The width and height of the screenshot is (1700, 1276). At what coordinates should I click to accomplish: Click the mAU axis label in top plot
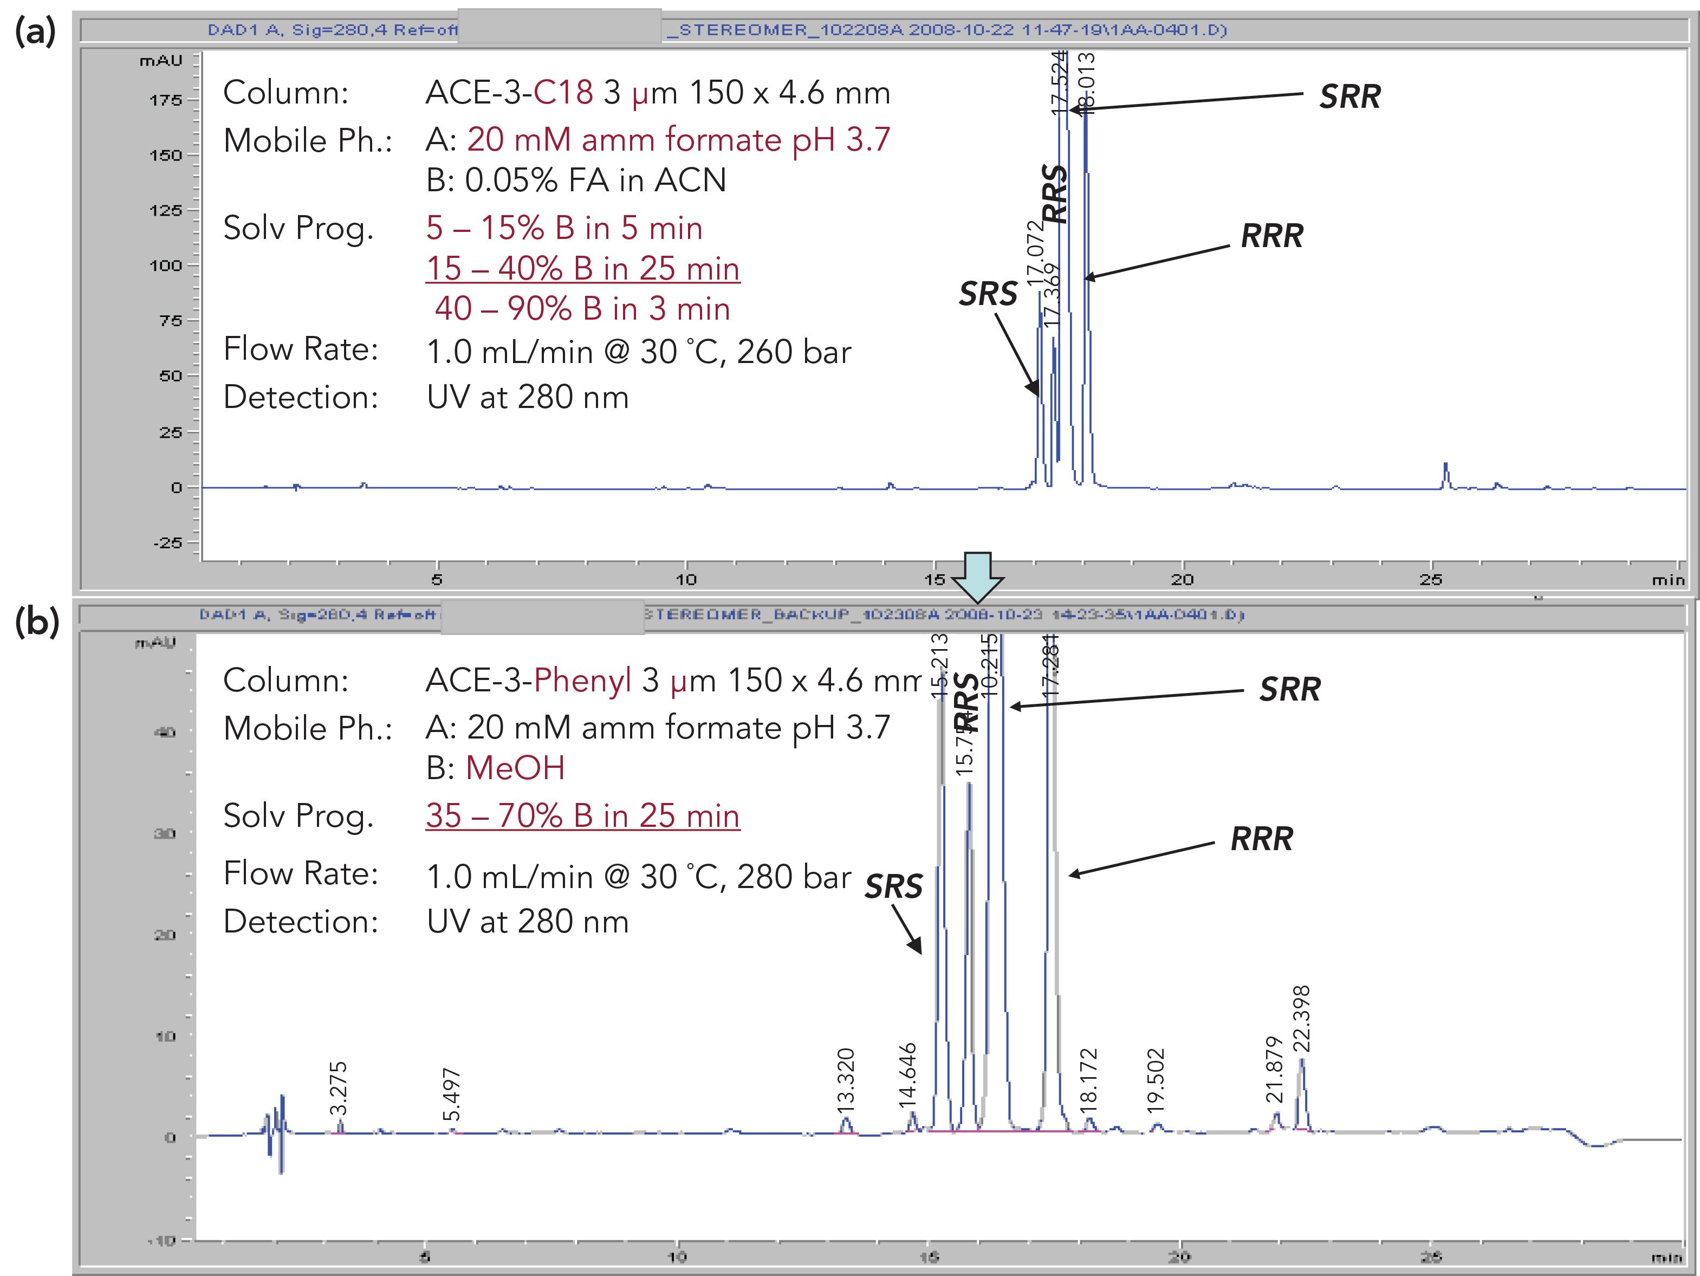click(160, 61)
